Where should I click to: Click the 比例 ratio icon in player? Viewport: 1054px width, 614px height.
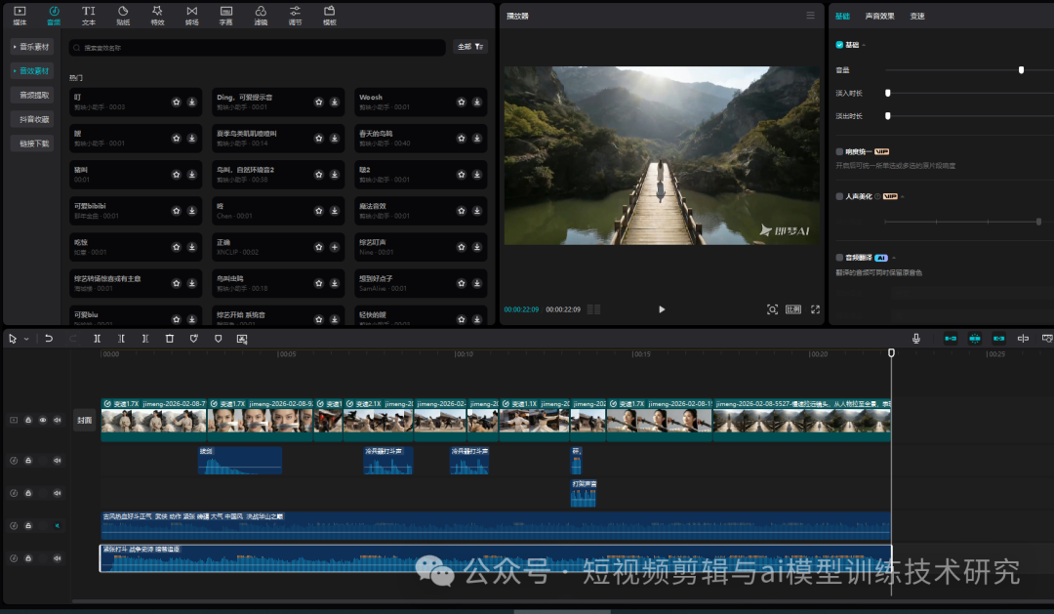coord(793,309)
